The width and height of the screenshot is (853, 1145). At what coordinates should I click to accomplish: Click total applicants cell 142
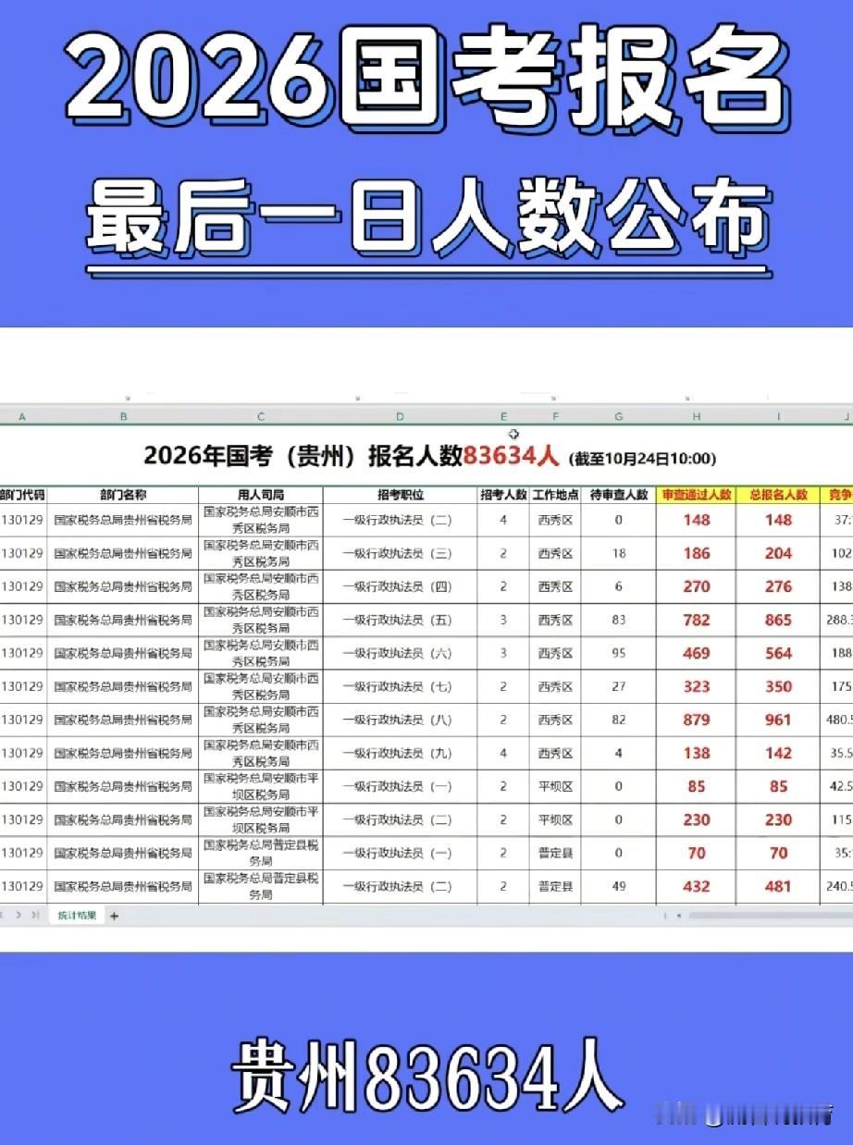click(778, 753)
